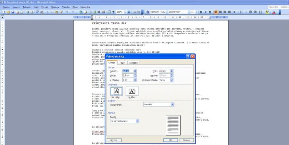Click the Dole bottom margin spinner

[171, 71]
